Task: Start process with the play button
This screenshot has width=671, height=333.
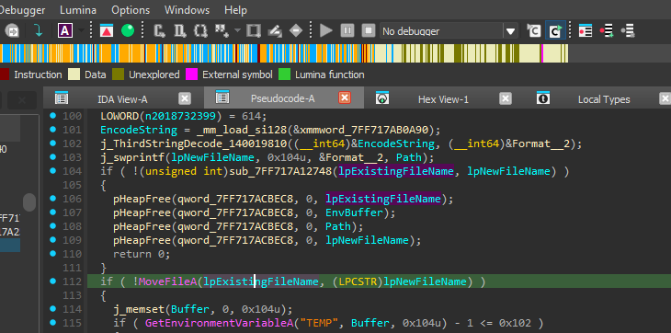Action: coord(326,30)
